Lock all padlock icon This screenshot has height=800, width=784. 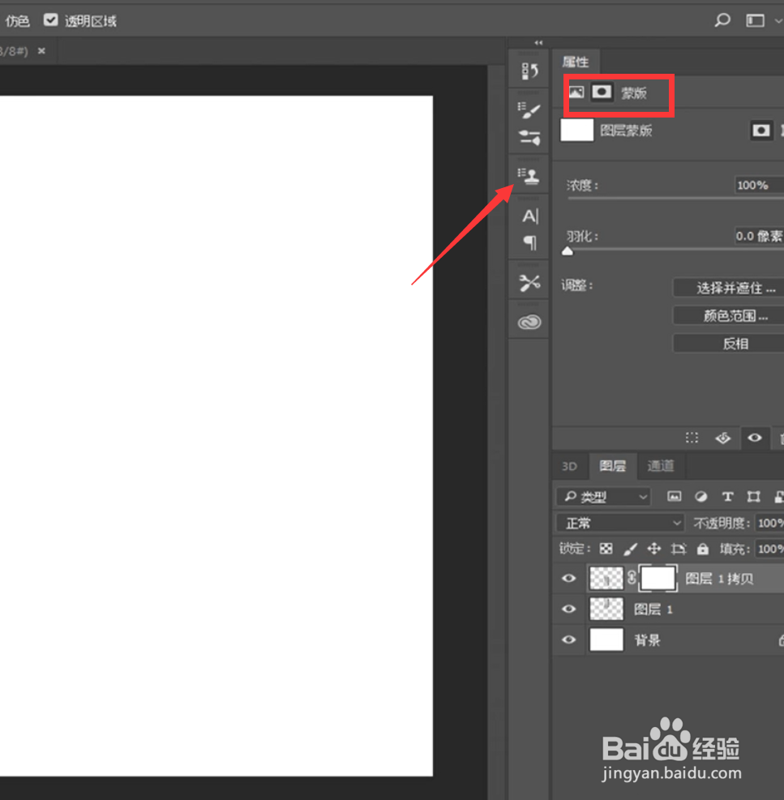[703, 549]
